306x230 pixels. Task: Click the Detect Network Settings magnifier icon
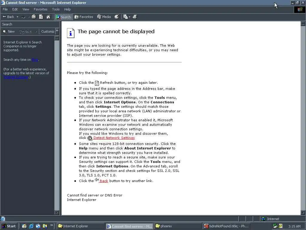point(90,138)
